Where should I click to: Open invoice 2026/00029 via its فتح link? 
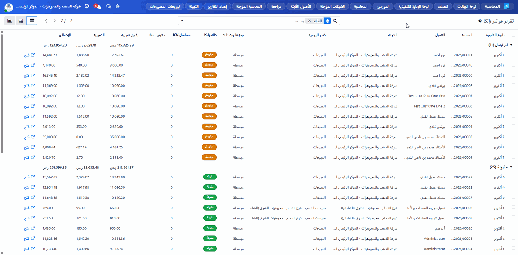click(x=30, y=177)
